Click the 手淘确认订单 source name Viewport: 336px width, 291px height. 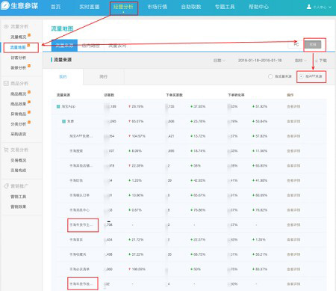(x=79, y=195)
